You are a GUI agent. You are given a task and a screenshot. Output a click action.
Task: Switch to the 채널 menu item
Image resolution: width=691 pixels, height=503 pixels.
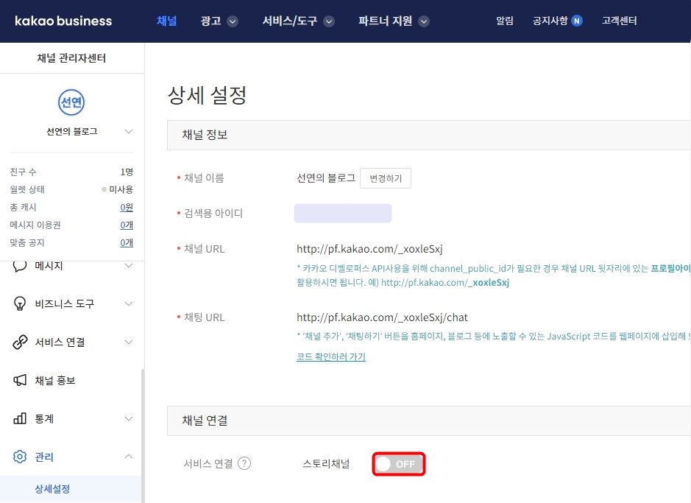166,21
